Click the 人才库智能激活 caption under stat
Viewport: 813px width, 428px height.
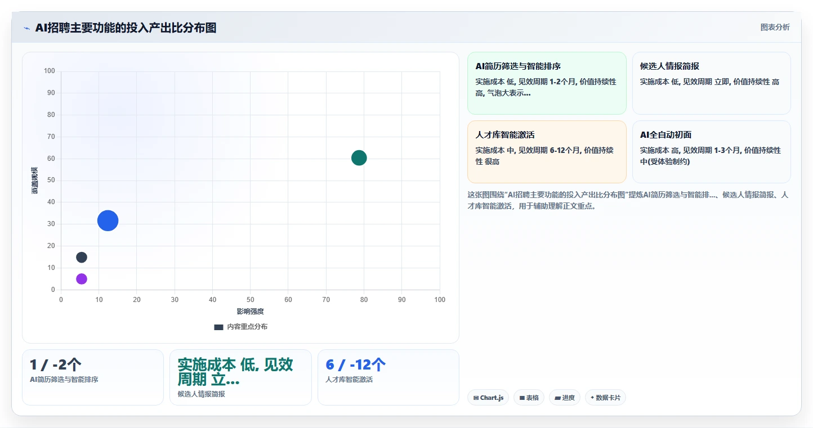click(x=349, y=380)
